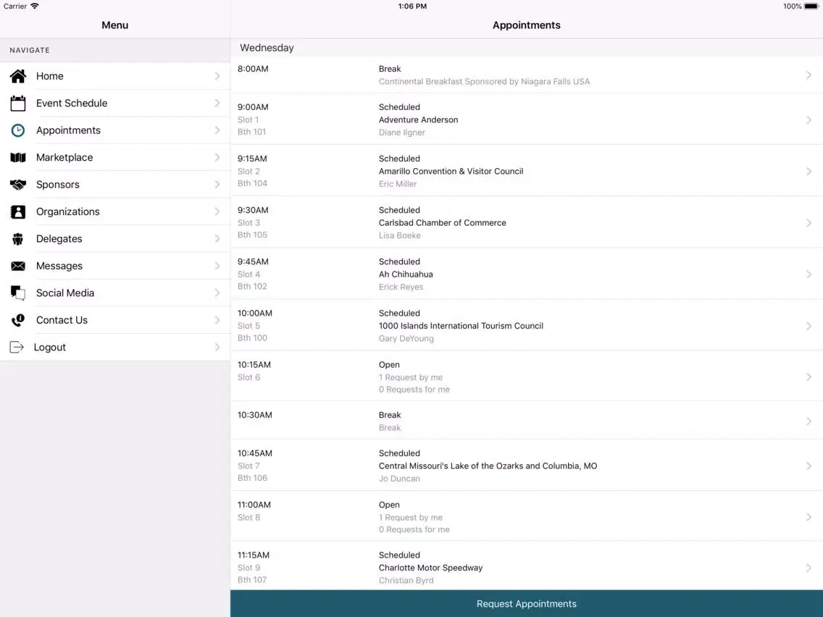Open the Central Missouri's Lake of the Ozarks appointment
The image size is (823, 617).
tap(527, 466)
